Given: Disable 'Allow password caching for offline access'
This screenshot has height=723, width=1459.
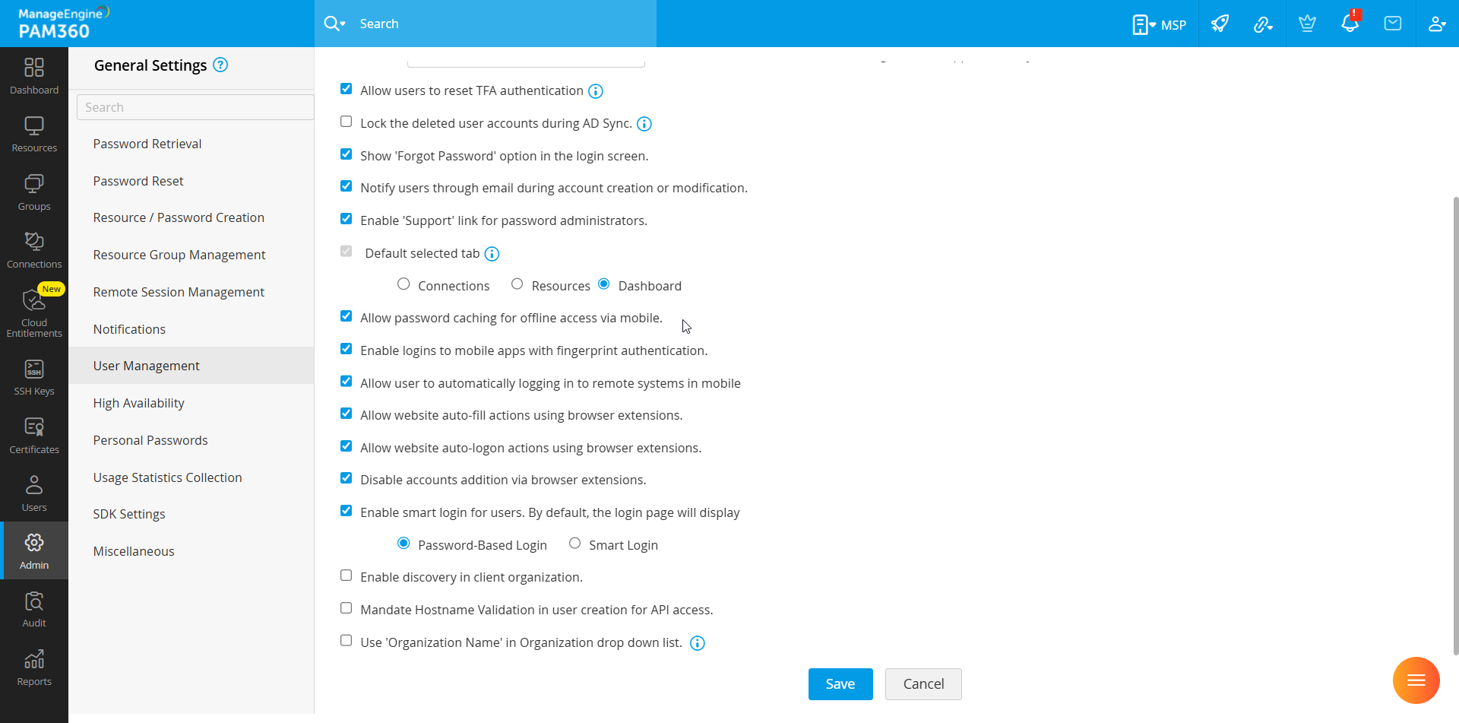Looking at the screenshot, I should (347, 316).
